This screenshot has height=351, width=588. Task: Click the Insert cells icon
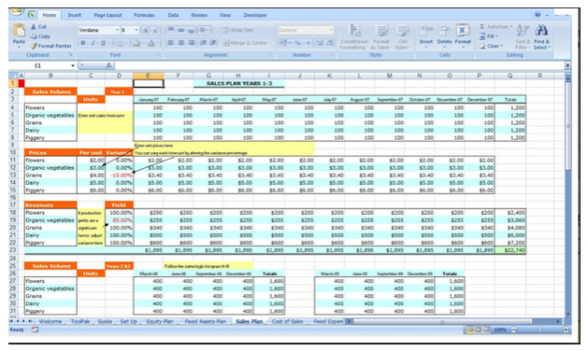425,30
